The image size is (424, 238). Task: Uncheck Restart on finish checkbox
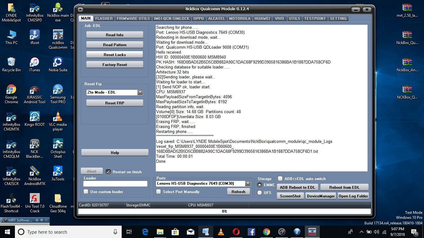[x=108, y=172]
